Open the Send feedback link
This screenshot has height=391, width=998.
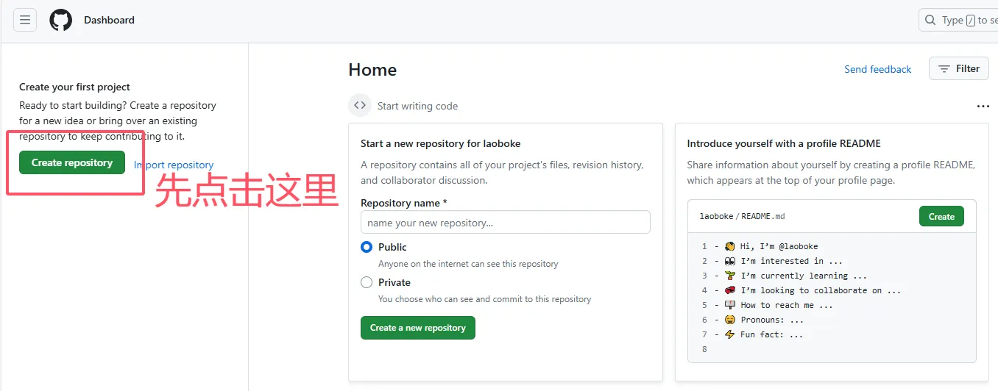click(x=877, y=69)
